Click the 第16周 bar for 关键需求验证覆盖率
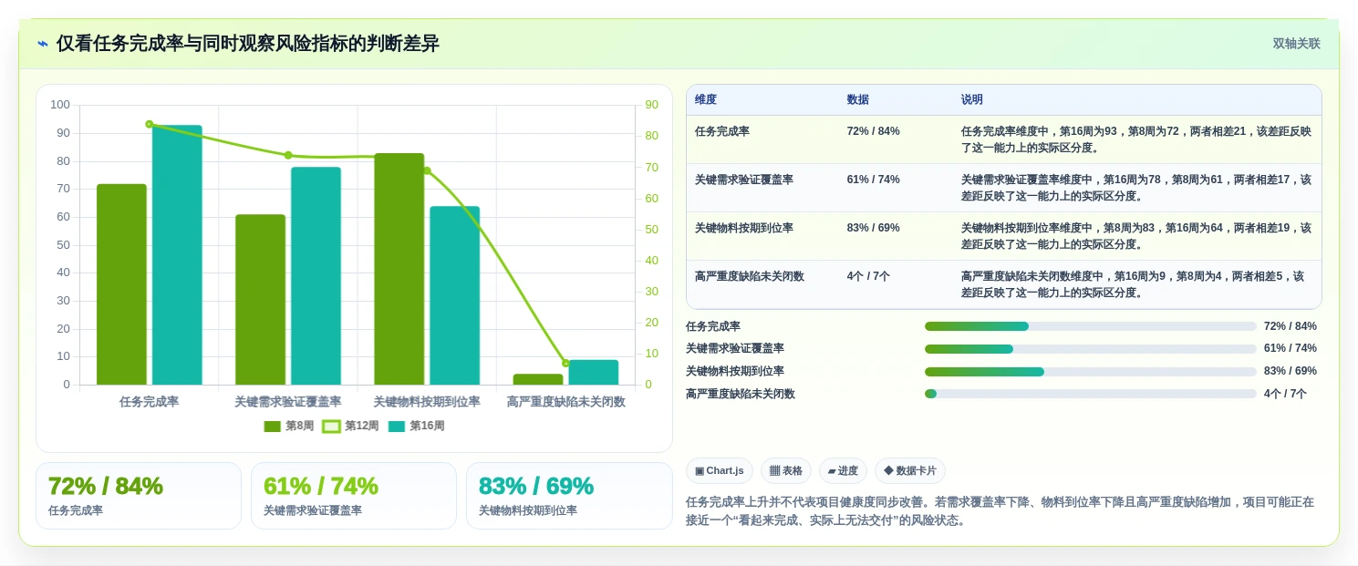This screenshot has width=1358, height=566. point(316,276)
